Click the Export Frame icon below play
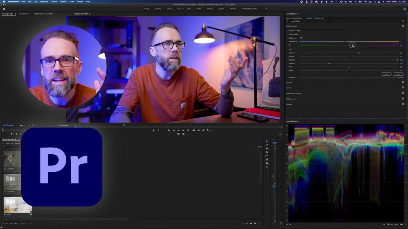Screen dimensions: 408x229 (x=178, y=134)
